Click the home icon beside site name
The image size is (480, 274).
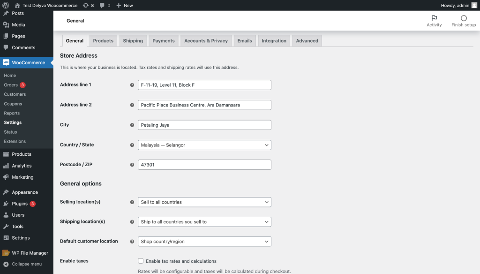(x=17, y=5)
